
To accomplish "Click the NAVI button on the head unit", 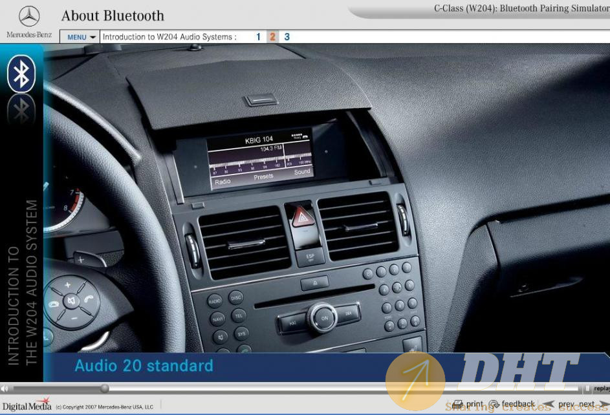I will coord(217,319).
